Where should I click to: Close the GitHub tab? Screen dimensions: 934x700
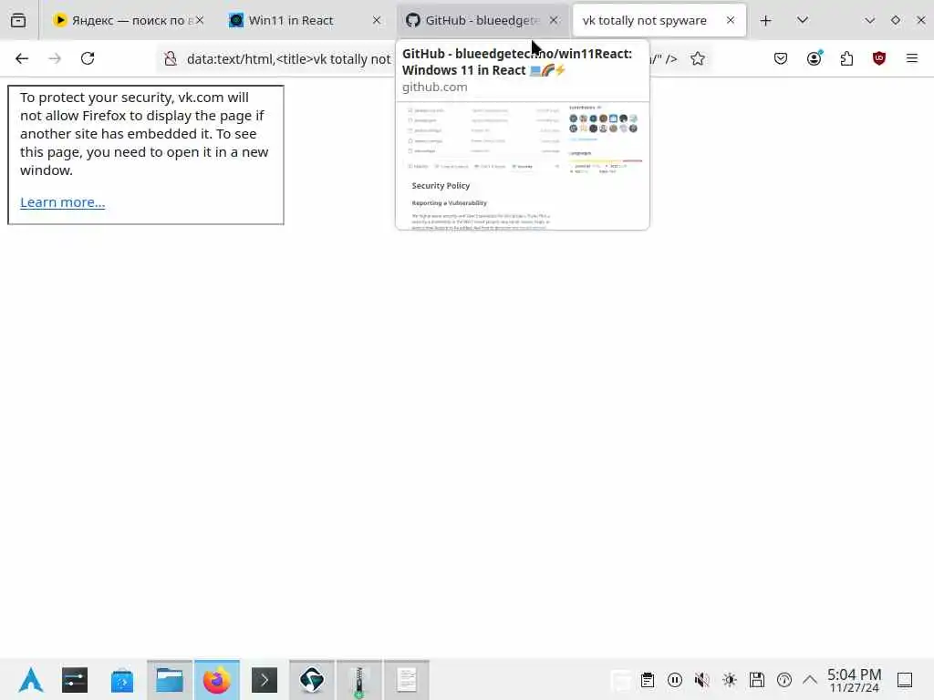tap(554, 20)
